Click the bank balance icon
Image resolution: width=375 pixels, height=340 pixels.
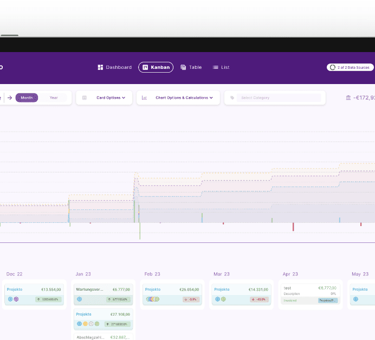pos(348,98)
